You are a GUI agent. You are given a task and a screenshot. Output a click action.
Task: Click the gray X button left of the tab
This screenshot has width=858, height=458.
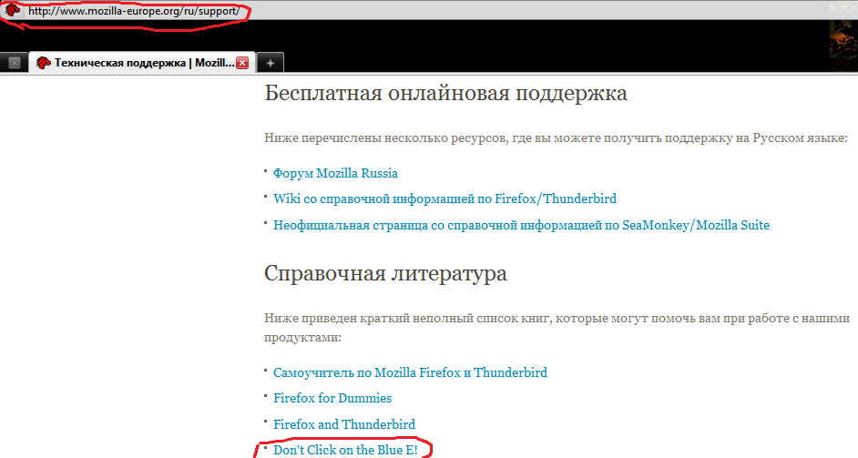coord(15,63)
